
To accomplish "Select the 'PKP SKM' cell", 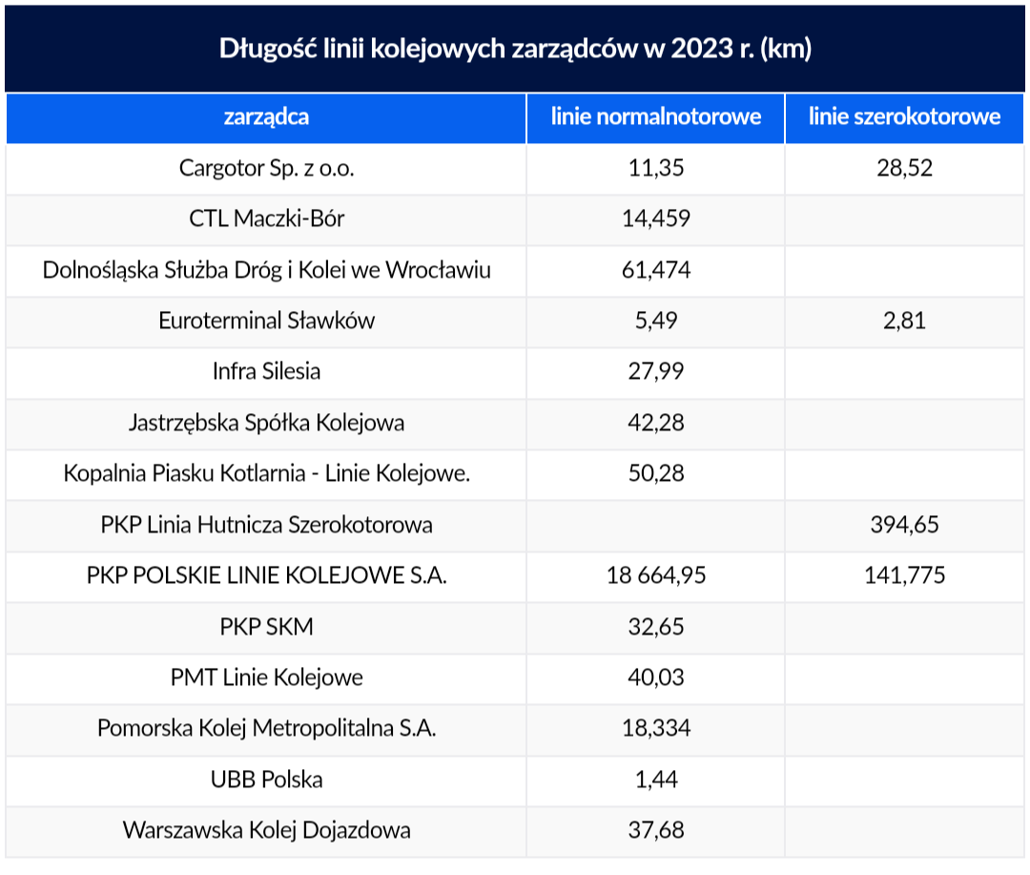I will [x=266, y=627].
